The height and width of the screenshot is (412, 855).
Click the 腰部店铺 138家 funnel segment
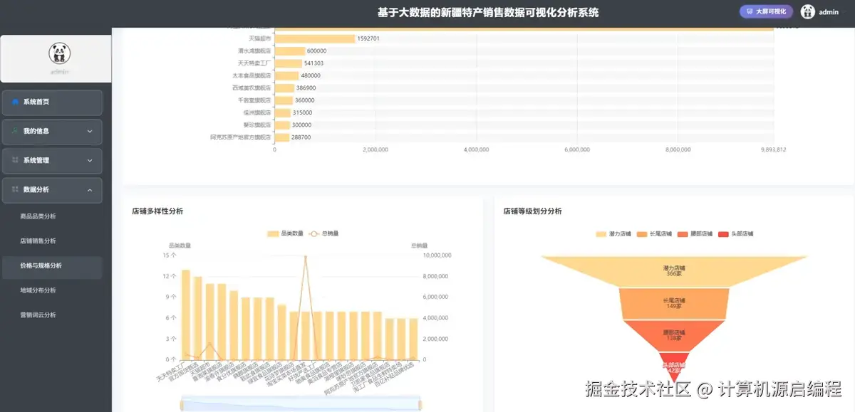tap(674, 336)
